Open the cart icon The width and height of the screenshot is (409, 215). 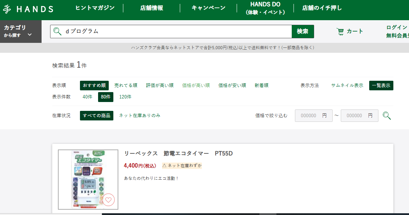[340, 32]
